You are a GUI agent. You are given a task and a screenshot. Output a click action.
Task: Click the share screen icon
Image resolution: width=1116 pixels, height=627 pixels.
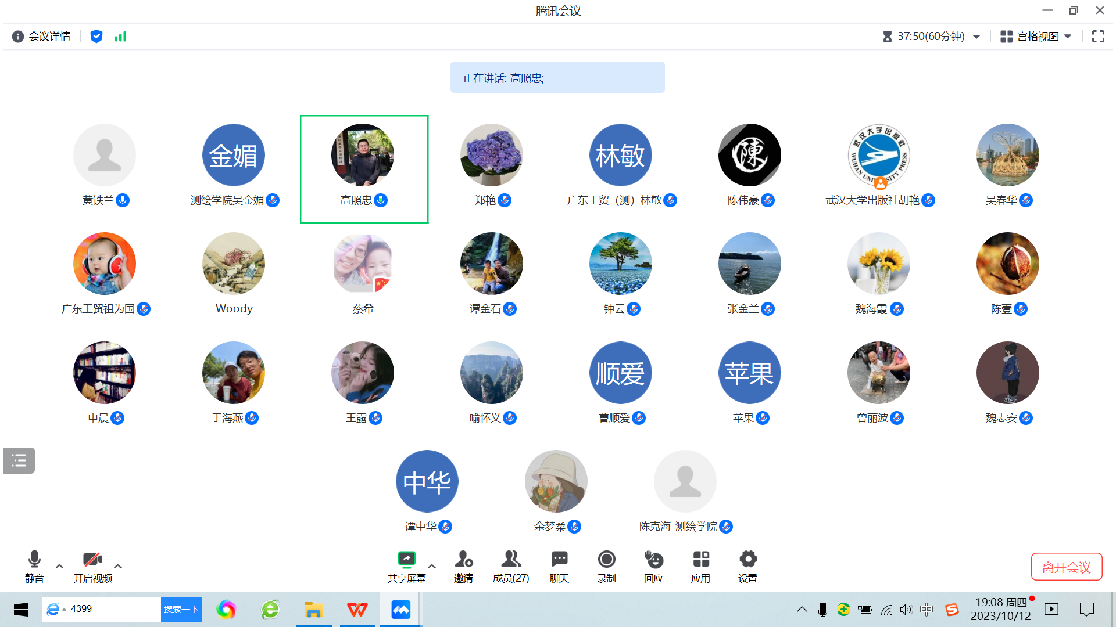click(406, 559)
